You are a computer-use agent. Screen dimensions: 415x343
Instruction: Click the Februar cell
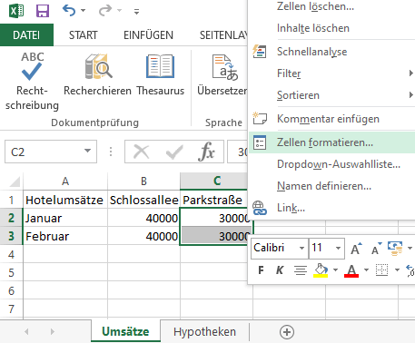point(65,236)
